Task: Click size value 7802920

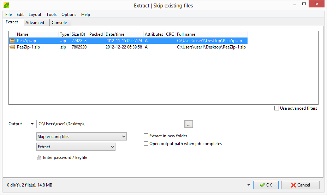Action: [x=79, y=47]
